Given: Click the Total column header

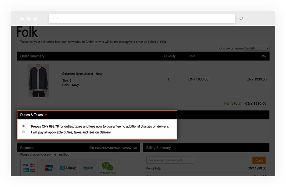Looking at the screenshot, I should click(263, 56).
